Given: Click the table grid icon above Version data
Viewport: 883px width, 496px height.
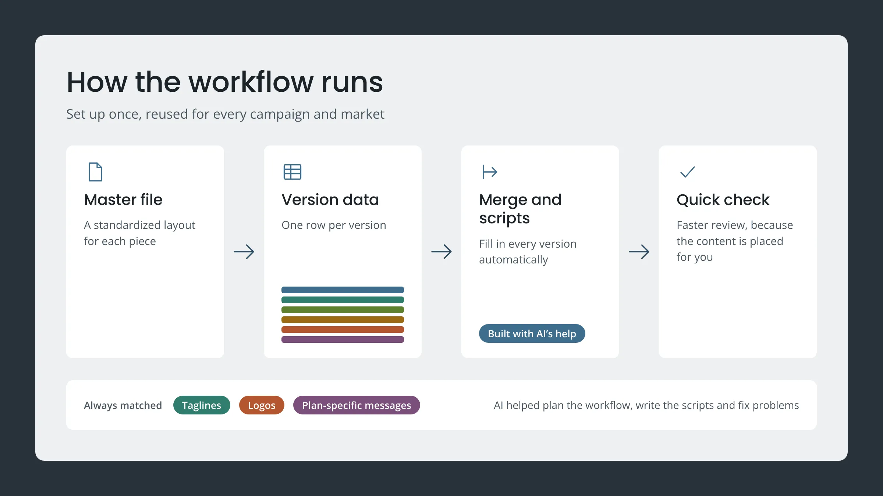Looking at the screenshot, I should point(292,172).
